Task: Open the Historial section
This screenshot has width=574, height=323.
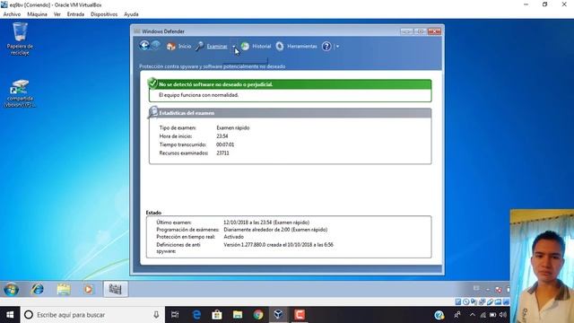Action: pos(256,46)
